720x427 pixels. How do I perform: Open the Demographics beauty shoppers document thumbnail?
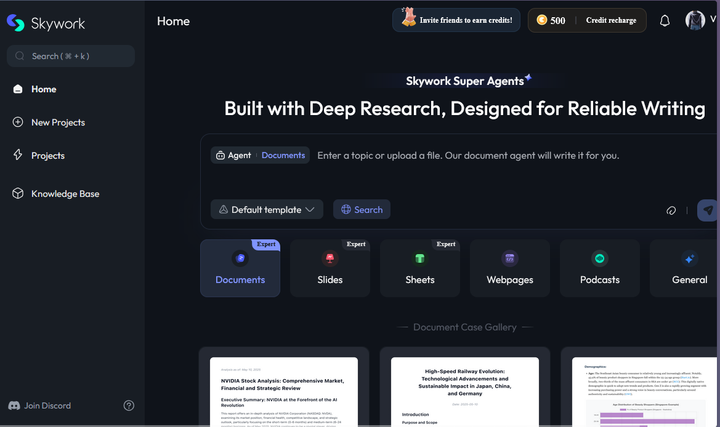point(644,392)
